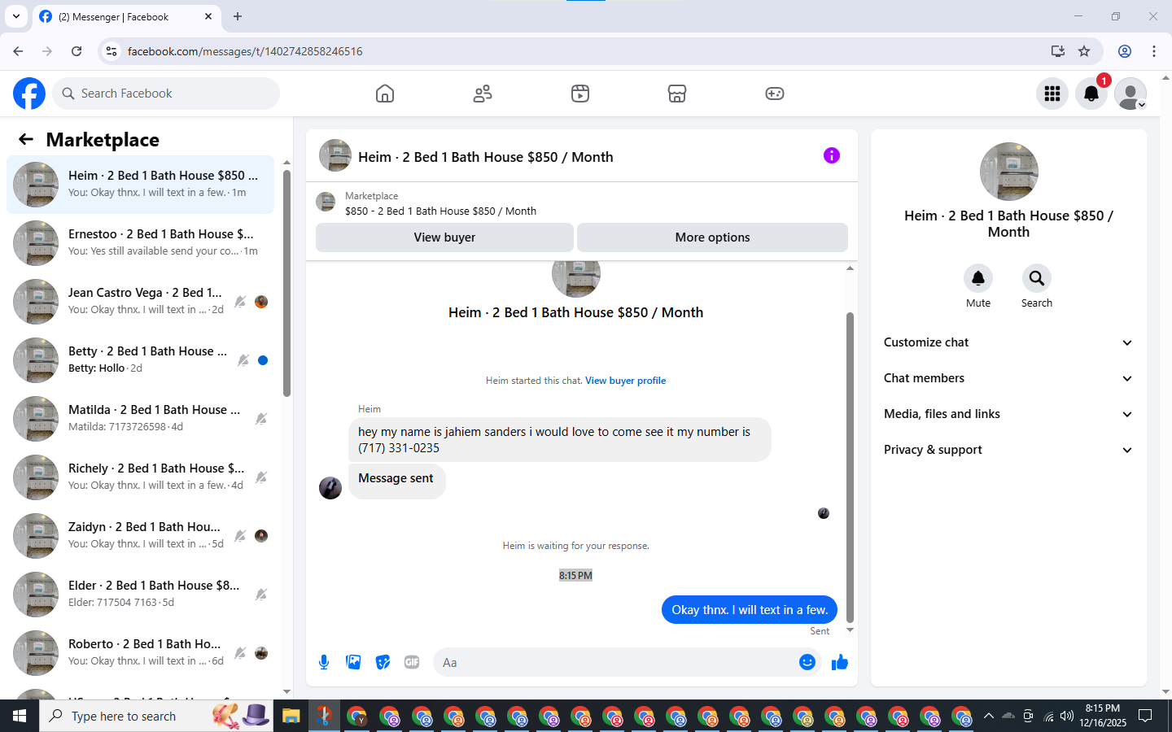Go back using the Marketplace back arrow
This screenshot has width=1172, height=732.
pos(26,139)
